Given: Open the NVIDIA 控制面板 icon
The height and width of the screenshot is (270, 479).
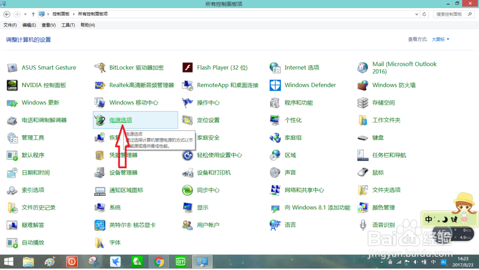Looking at the screenshot, I should pos(12,86).
